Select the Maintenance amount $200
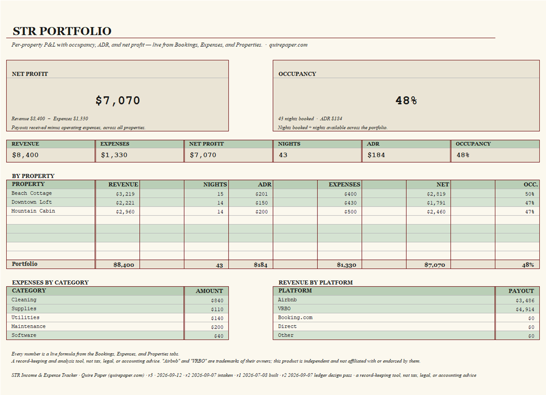546x395 pixels. [x=217, y=327]
